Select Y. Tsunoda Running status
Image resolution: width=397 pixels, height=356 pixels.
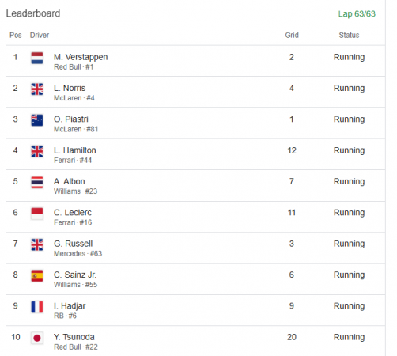349,337
